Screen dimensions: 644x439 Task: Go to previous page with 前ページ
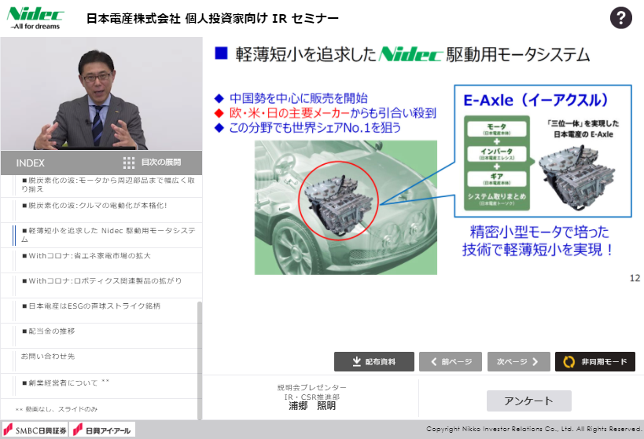(451, 361)
